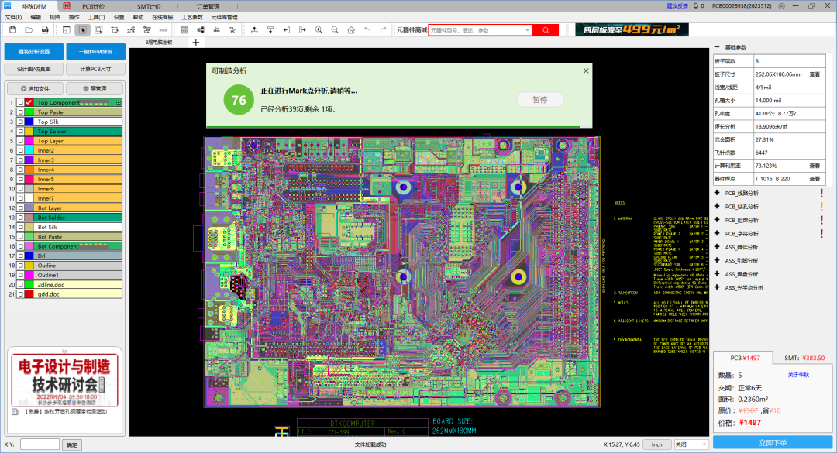This screenshot has width=837, height=453.
Task: Click the home view icon
Action: (351, 30)
